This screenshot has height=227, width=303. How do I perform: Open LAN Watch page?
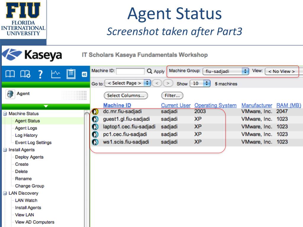tap(26, 200)
